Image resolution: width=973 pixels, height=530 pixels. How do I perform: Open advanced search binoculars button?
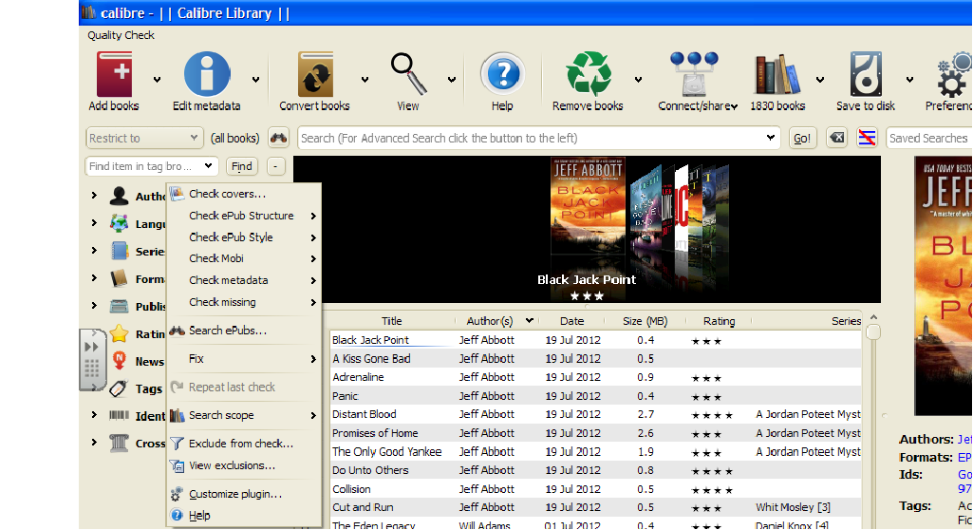pos(279,138)
